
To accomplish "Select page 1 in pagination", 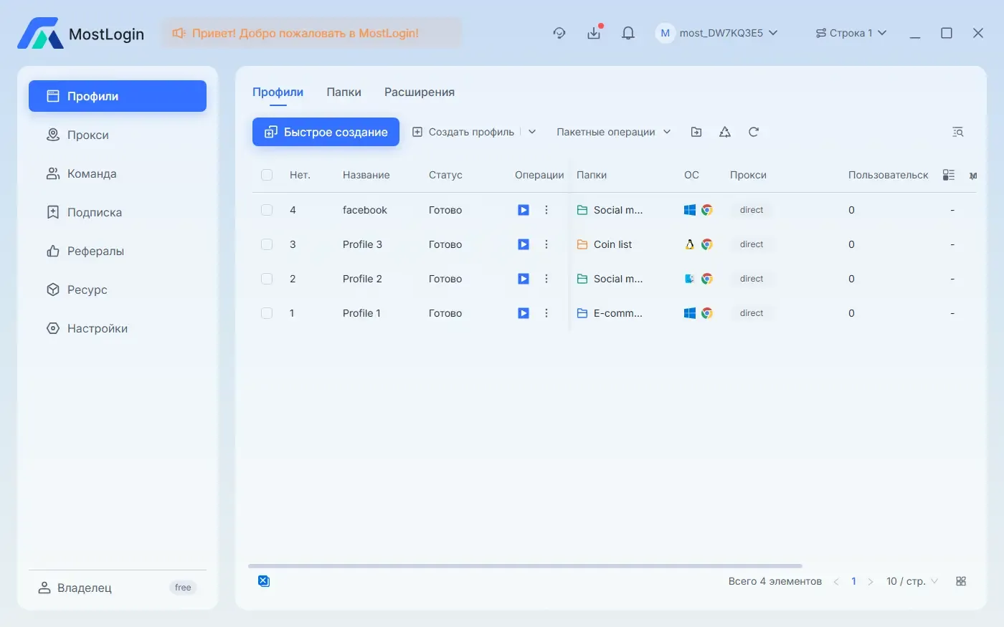I will click(x=853, y=581).
